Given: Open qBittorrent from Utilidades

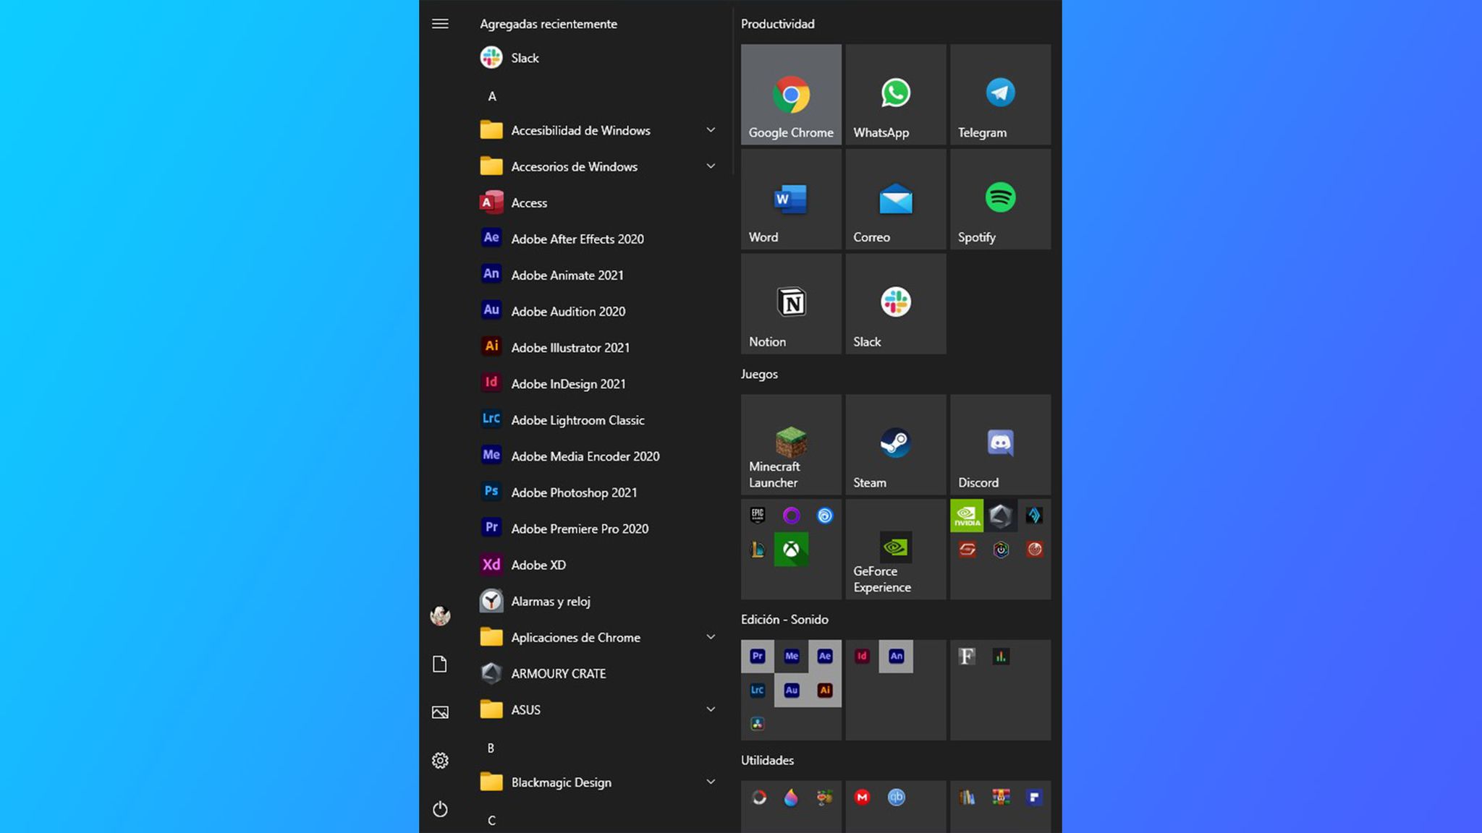Looking at the screenshot, I should 896,798.
